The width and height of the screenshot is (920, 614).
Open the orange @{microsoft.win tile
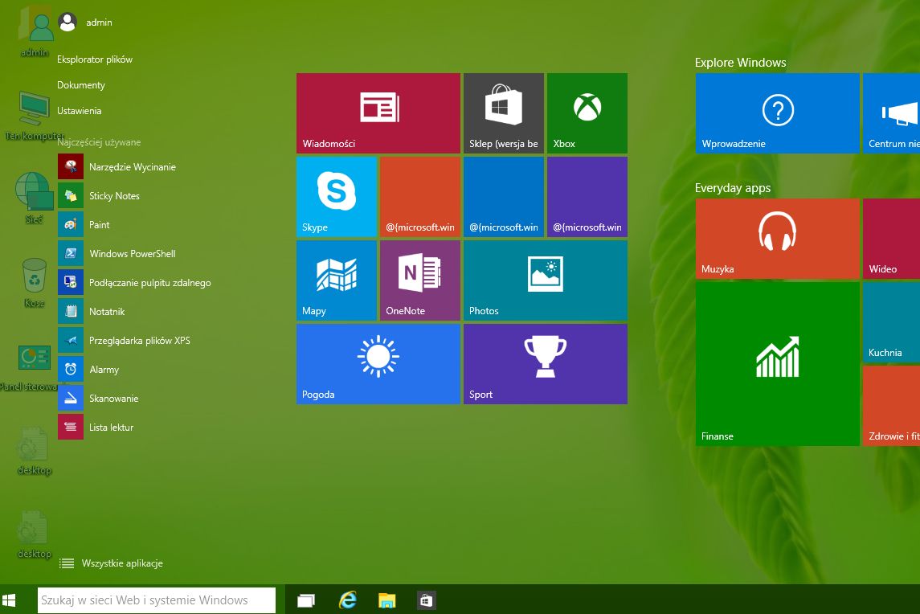[x=420, y=197]
